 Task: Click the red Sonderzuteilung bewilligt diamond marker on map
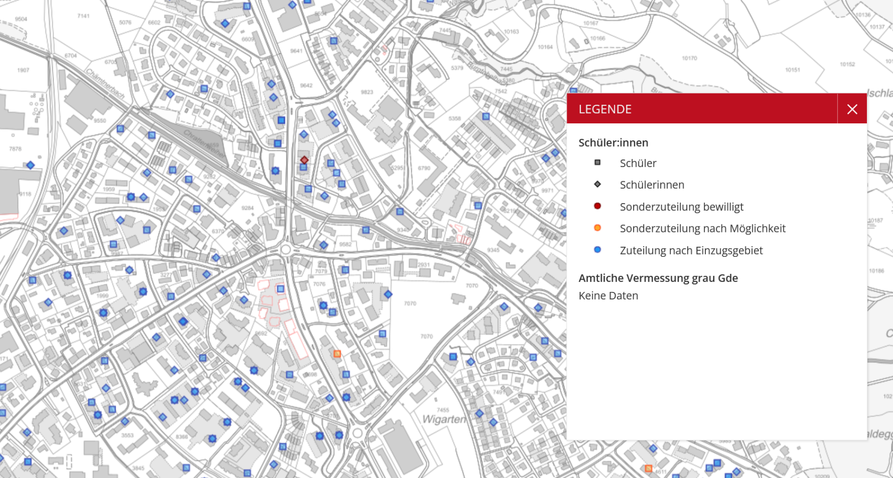click(304, 160)
